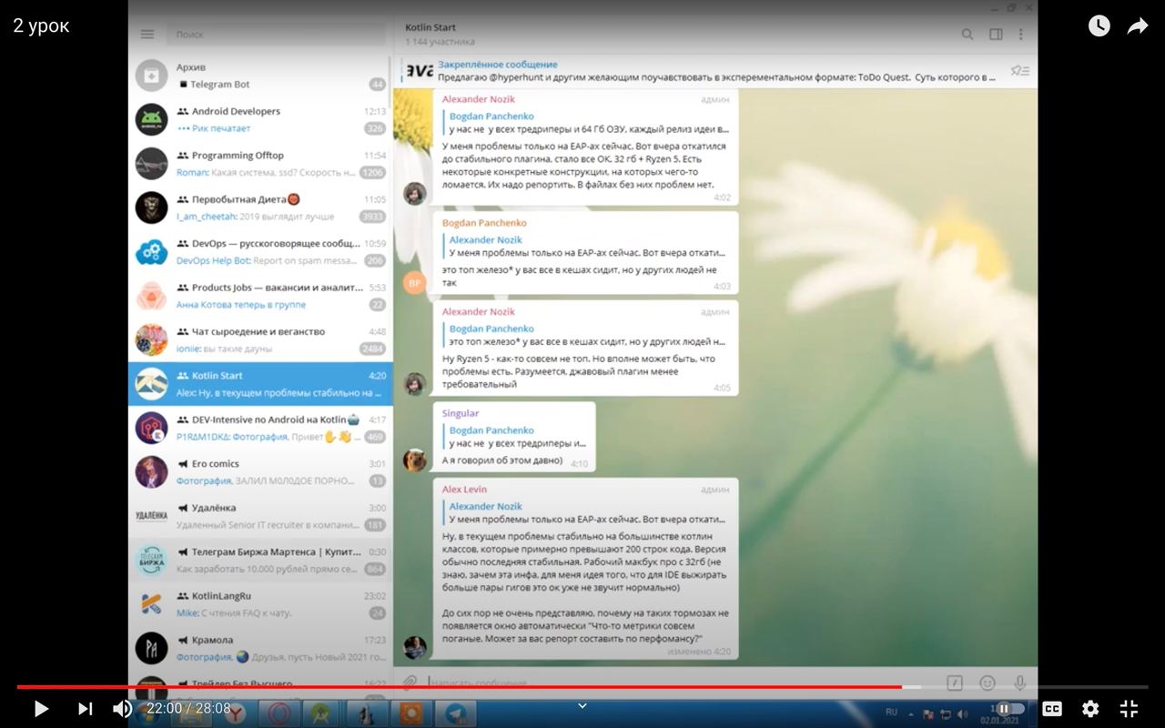Screen dimensions: 1165x728
Task: Open the Крамола channel
Action: 261,648
